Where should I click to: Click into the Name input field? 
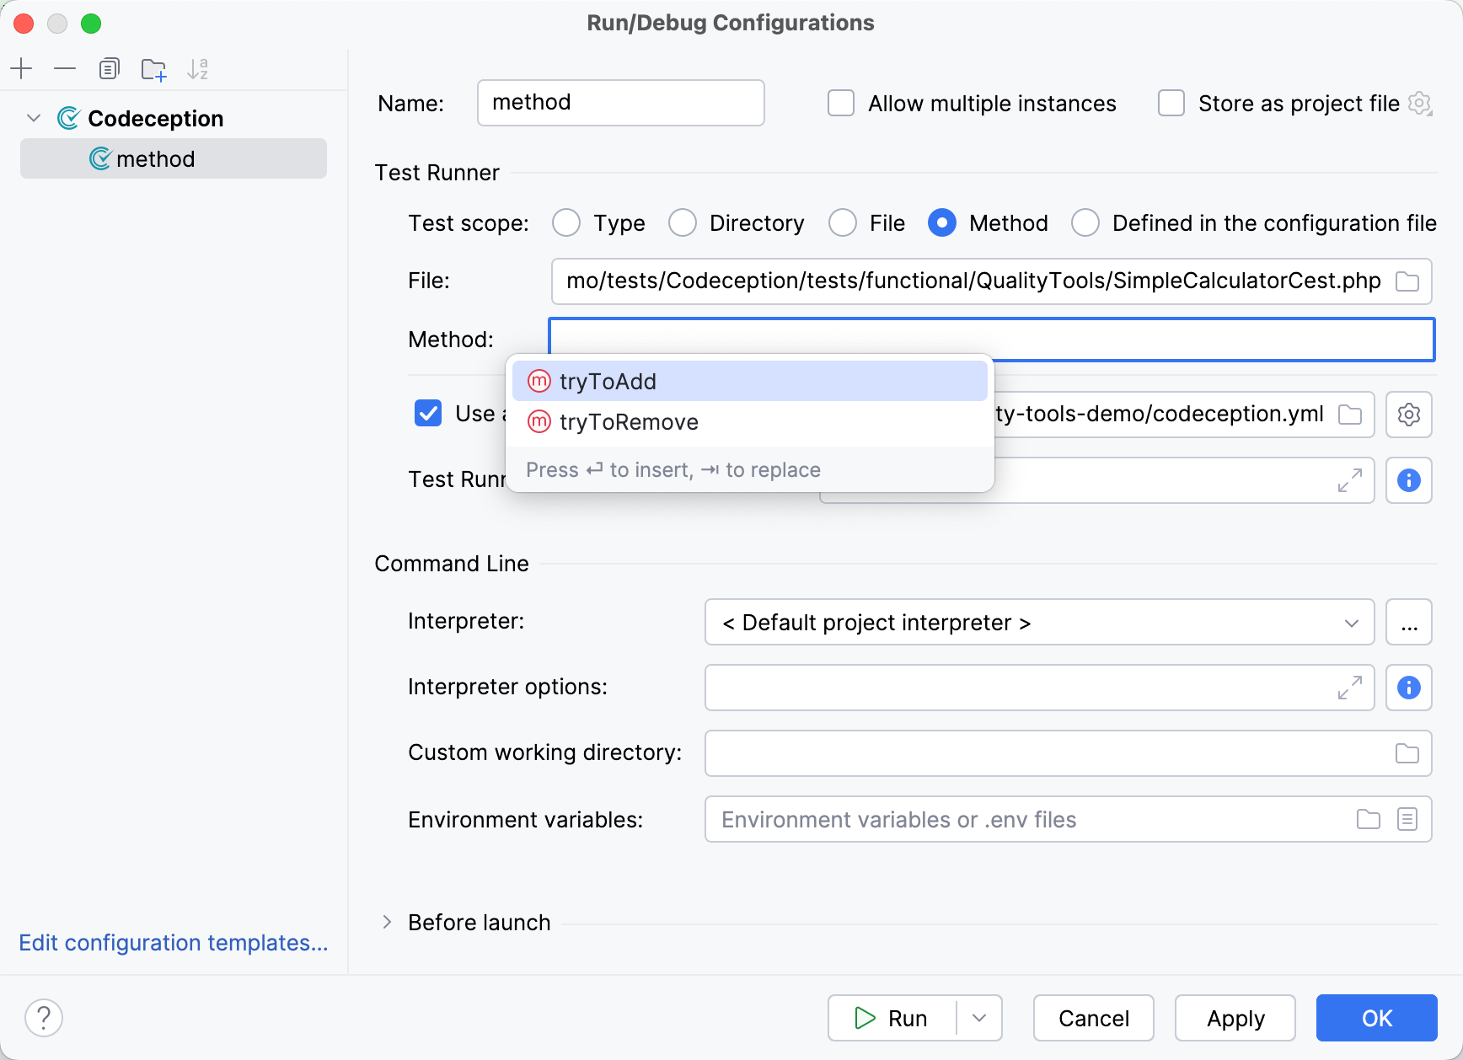point(620,103)
